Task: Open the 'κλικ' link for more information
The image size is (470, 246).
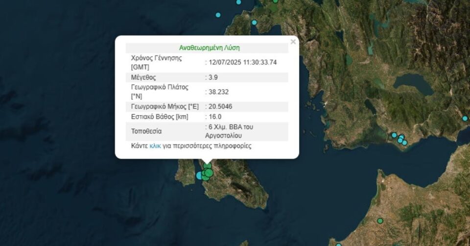Action: 155,146
